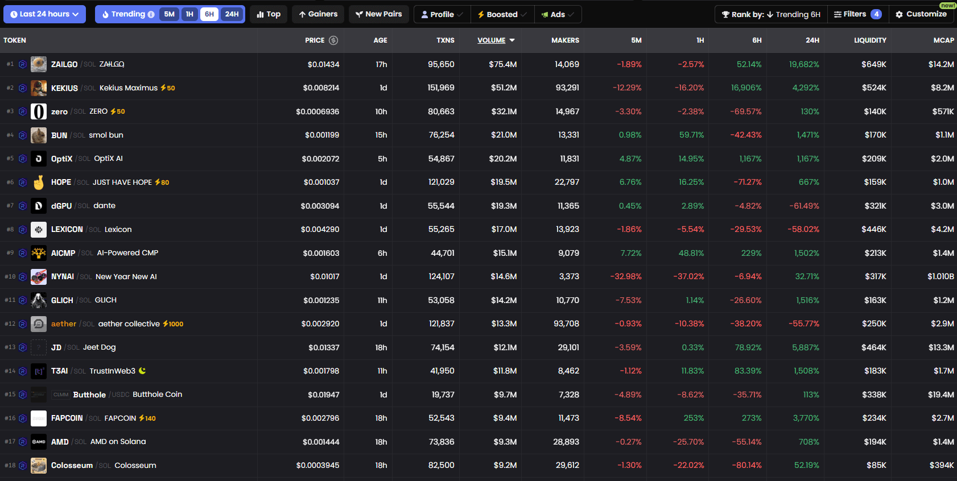Select the 5M trending timeframe
957x481 pixels.
[170, 14]
